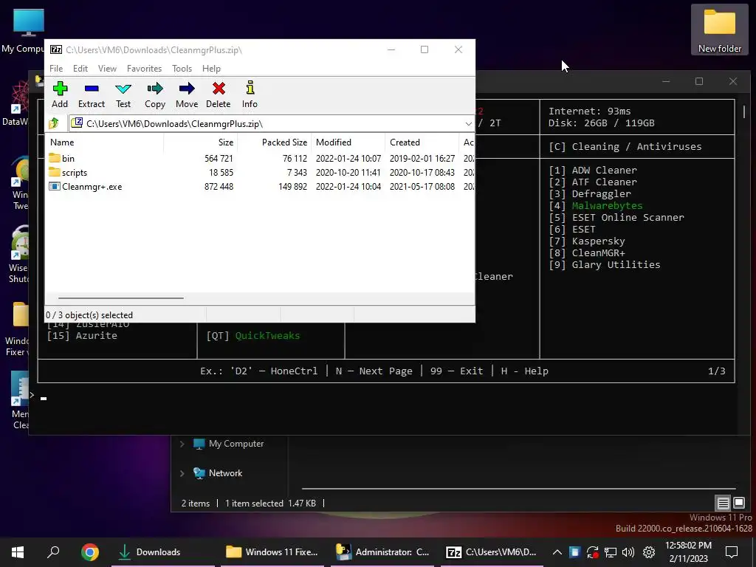Open the File menu in 7-Zip
The height and width of the screenshot is (567, 756).
pos(56,69)
